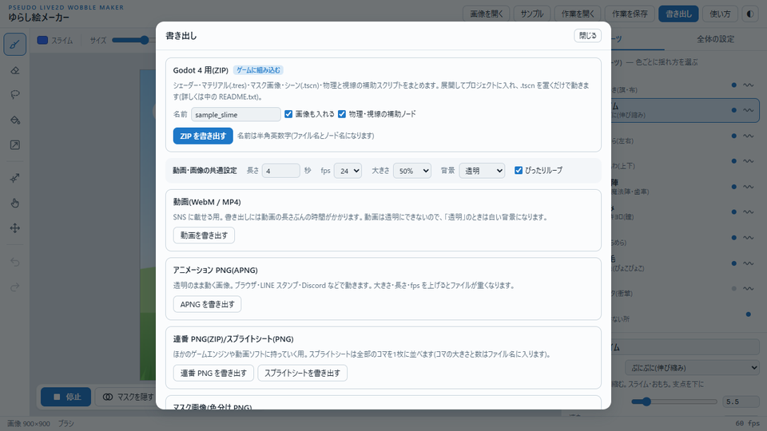Click the 長さ input showing 4

(280, 171)
